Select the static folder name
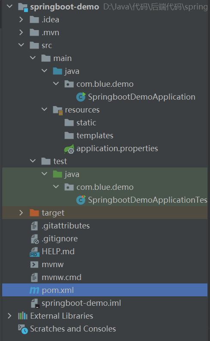 [x=86, y=123]
